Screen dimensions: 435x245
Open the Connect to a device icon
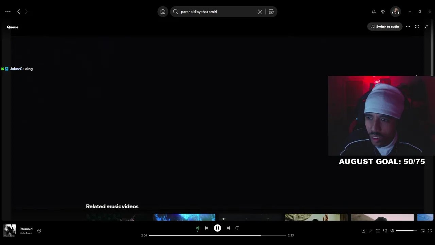coord(385,231)
